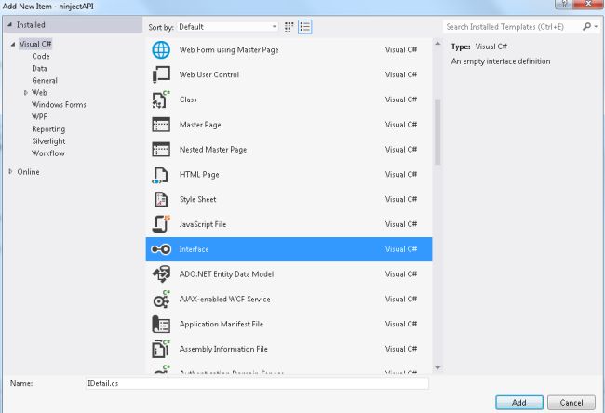Open the Sort by Default dropdown
Image resolution: width=605 pixels, height=413 pixels.
tap(228, 27)
